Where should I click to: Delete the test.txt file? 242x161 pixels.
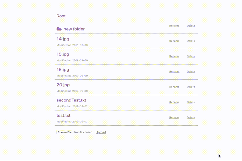[x=191, y=118]
